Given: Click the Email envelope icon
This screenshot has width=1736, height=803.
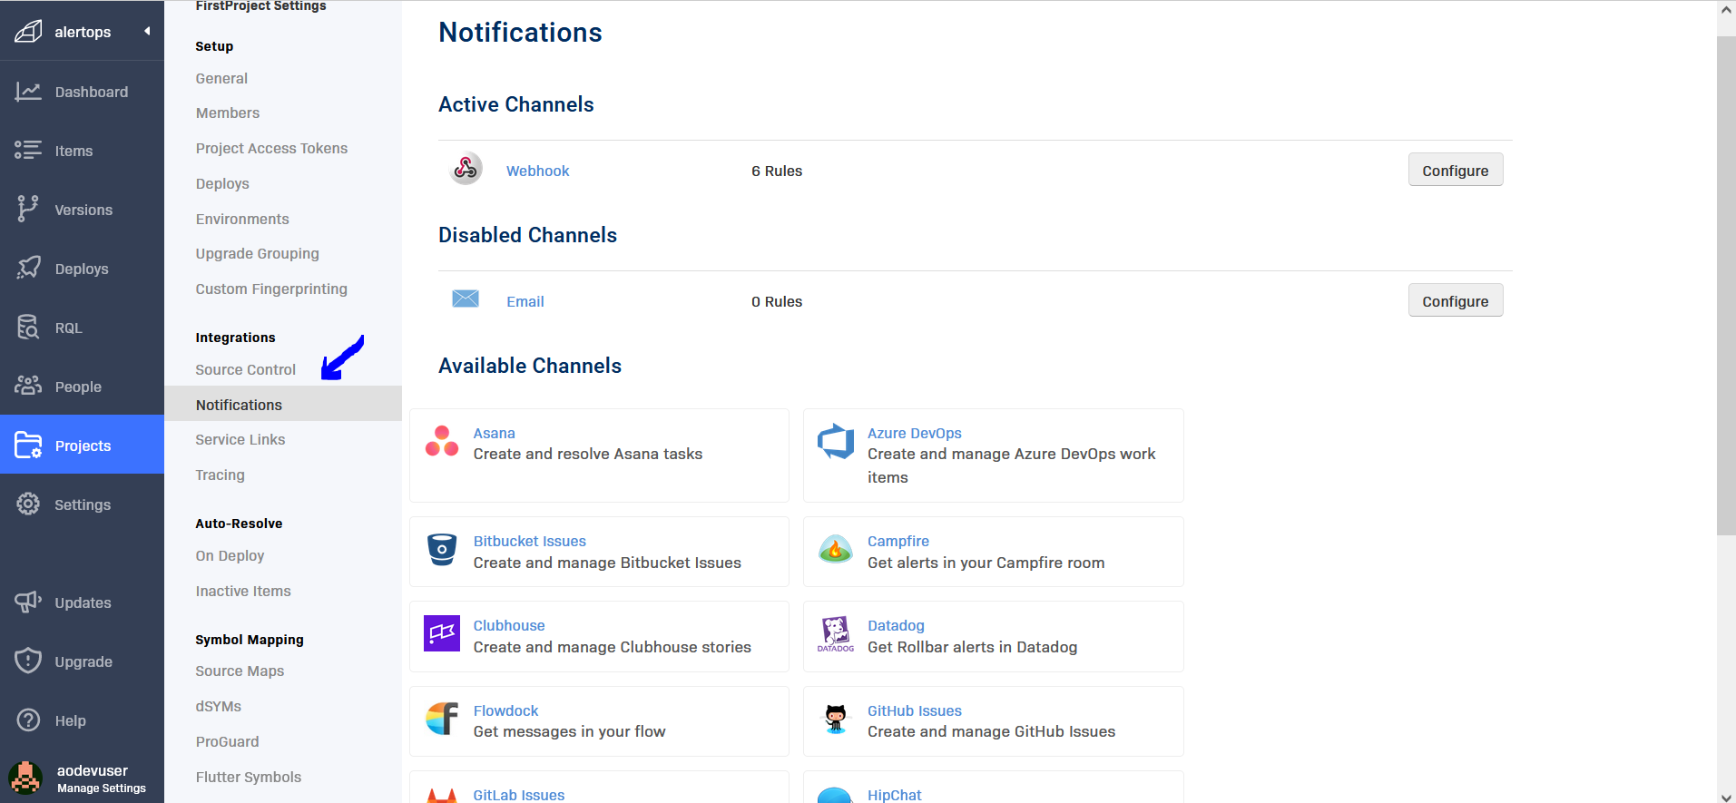Looking at the screenshot, I should coord(466,299).
